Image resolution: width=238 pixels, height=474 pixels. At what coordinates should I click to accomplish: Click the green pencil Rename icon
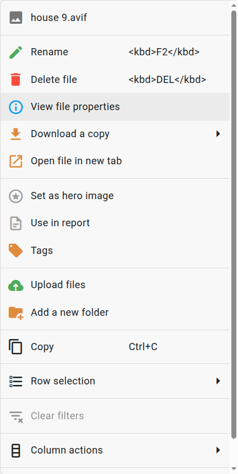click(x=15, y=52)
